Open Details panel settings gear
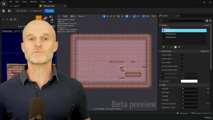This screenshot has height=120, width=213. pyautogui.click(x=210, y=21)
